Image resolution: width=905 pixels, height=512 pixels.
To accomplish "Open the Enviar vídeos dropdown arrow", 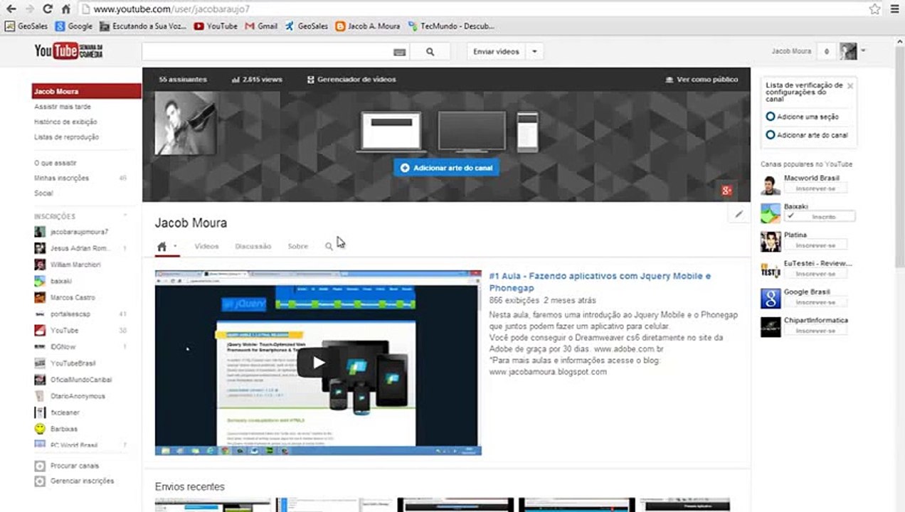I will click(x=535, y=52).
